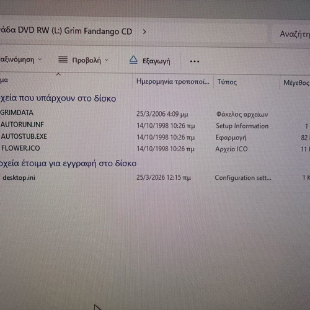Open the three-dots more options menu

(195, 61)
